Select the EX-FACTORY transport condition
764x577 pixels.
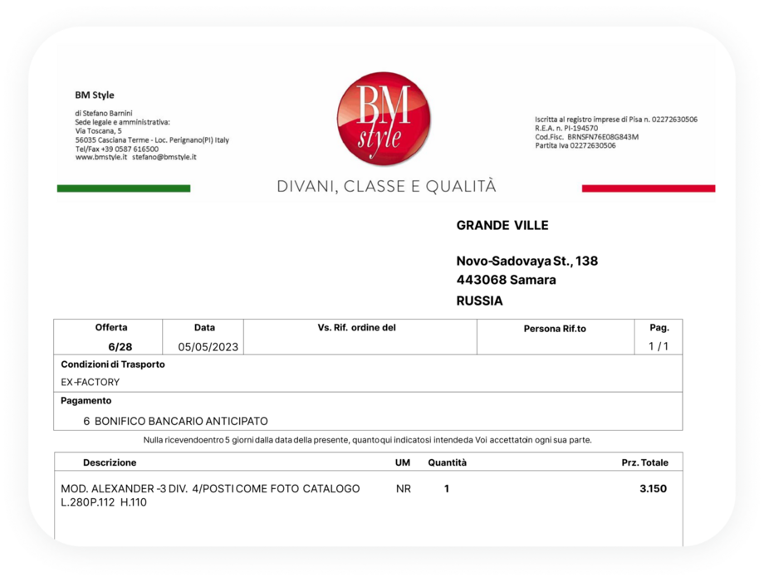(x=91, y=383)
